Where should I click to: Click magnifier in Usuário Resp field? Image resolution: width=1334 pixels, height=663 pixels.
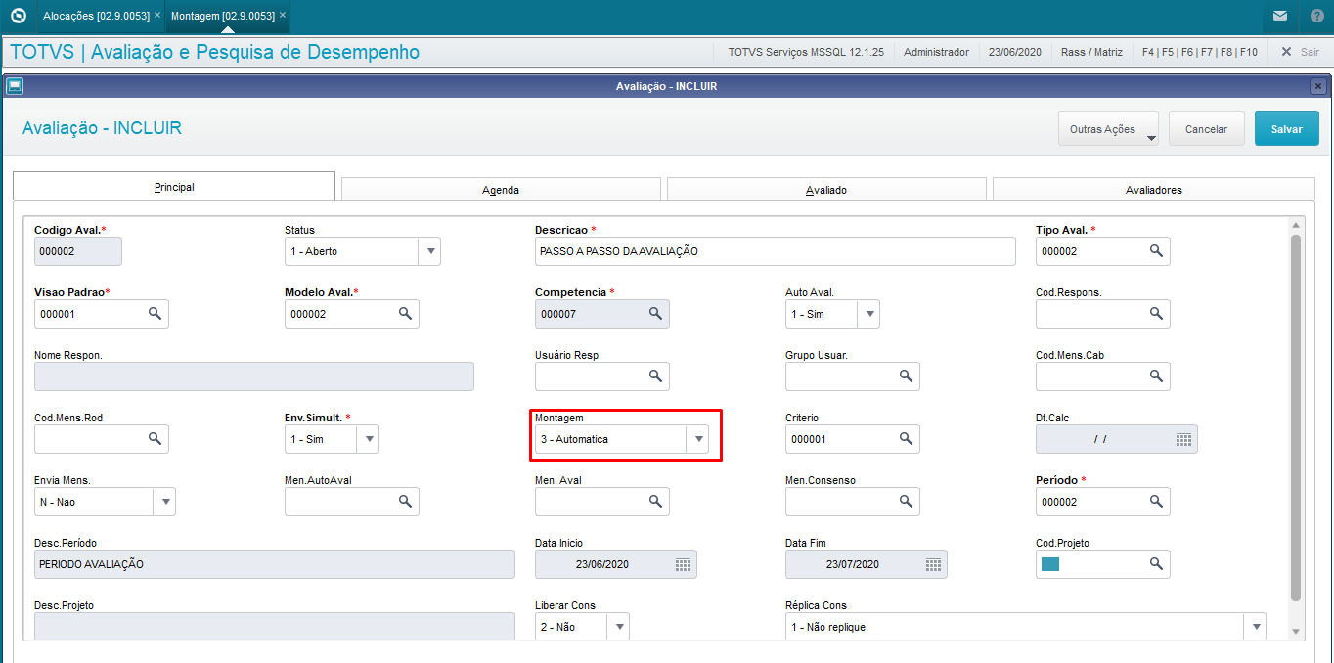pyautogui.click(x=654, y=376)
